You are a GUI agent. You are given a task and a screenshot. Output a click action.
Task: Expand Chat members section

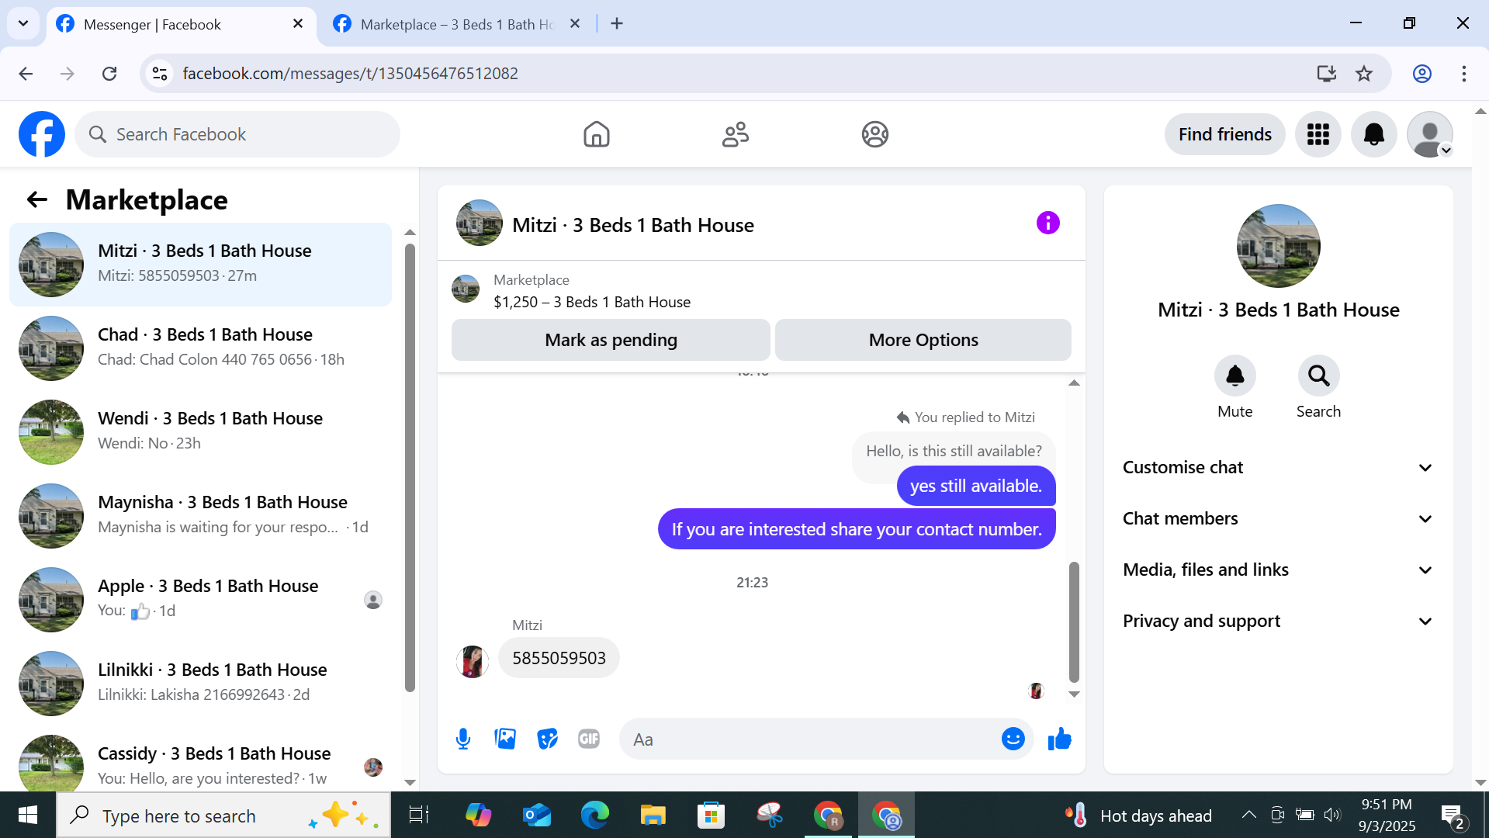(x=1278, y=518)
